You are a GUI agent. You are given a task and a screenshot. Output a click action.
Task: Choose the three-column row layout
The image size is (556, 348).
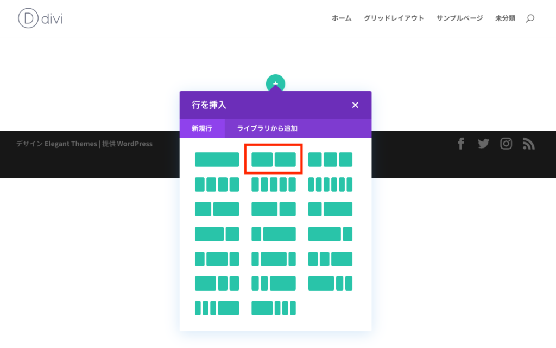(330, 159)
